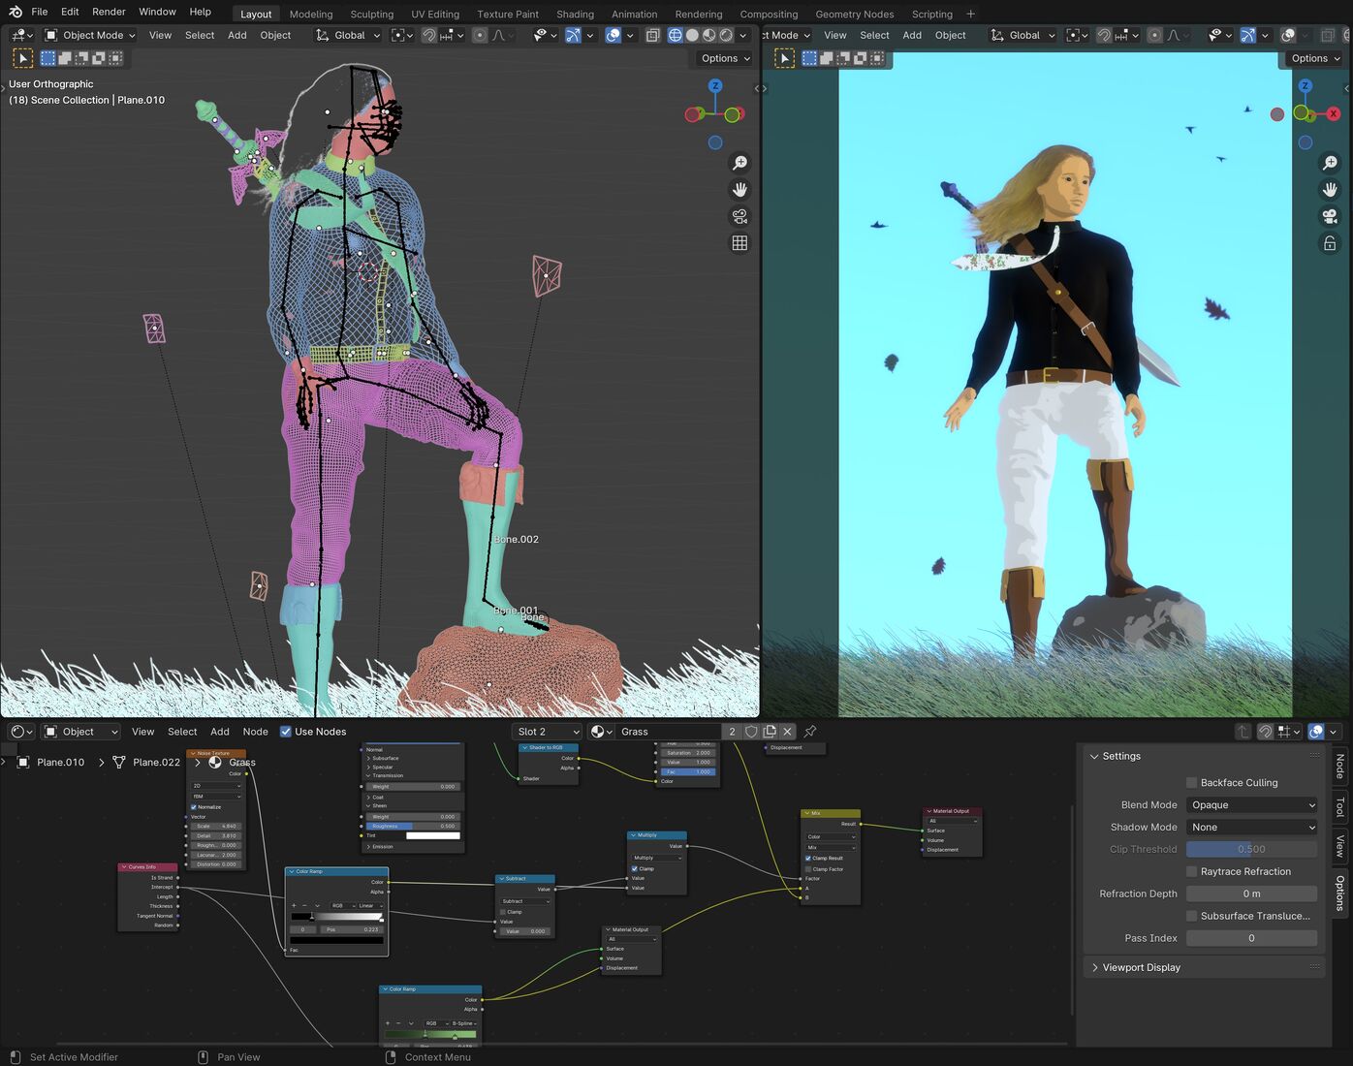
Task: Pin the node tree with pin icon
Action: click(x=810, y=732)
